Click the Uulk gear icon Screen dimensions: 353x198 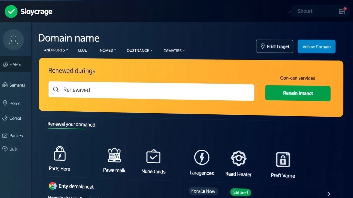5,149
